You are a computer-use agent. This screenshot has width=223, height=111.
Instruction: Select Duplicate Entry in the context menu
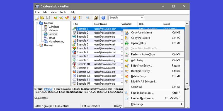pyautogui.click(x=140, y=71)
